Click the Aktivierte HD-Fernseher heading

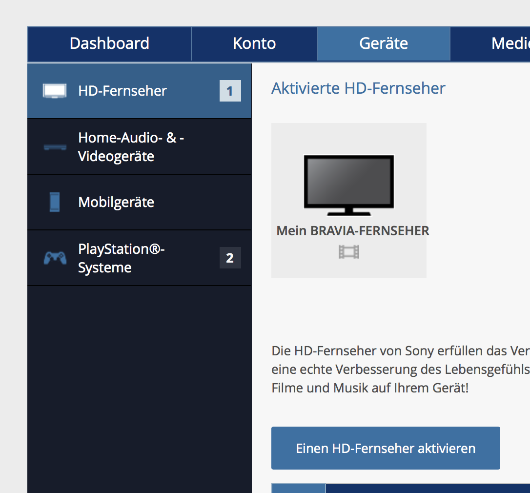(359, 88)
